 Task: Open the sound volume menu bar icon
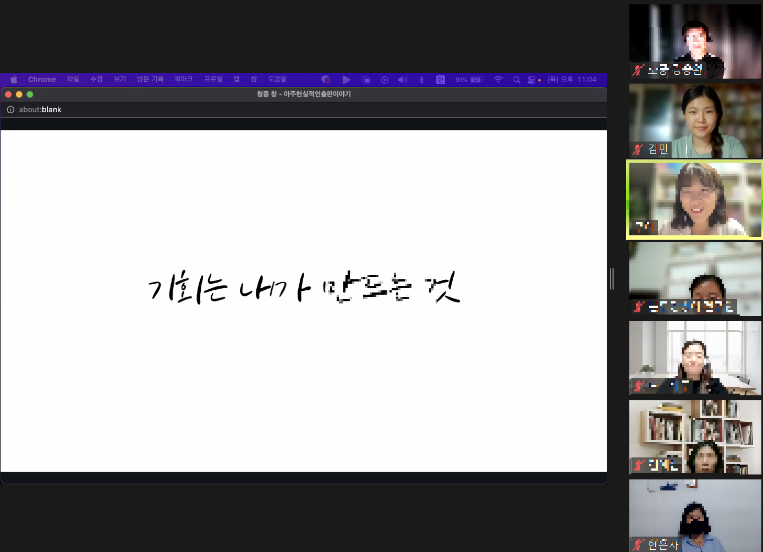tap(403, 80)
